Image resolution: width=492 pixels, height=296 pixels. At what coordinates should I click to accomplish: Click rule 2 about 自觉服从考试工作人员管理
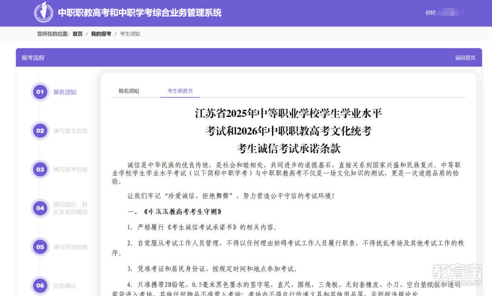288,248
